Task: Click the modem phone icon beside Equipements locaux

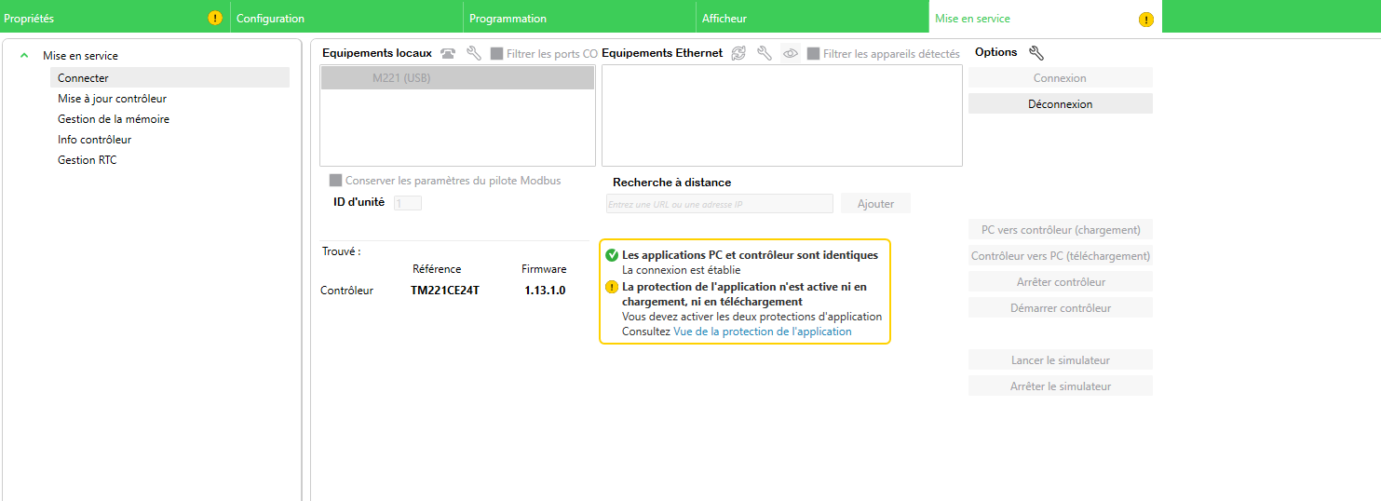Action: [448, 54]
